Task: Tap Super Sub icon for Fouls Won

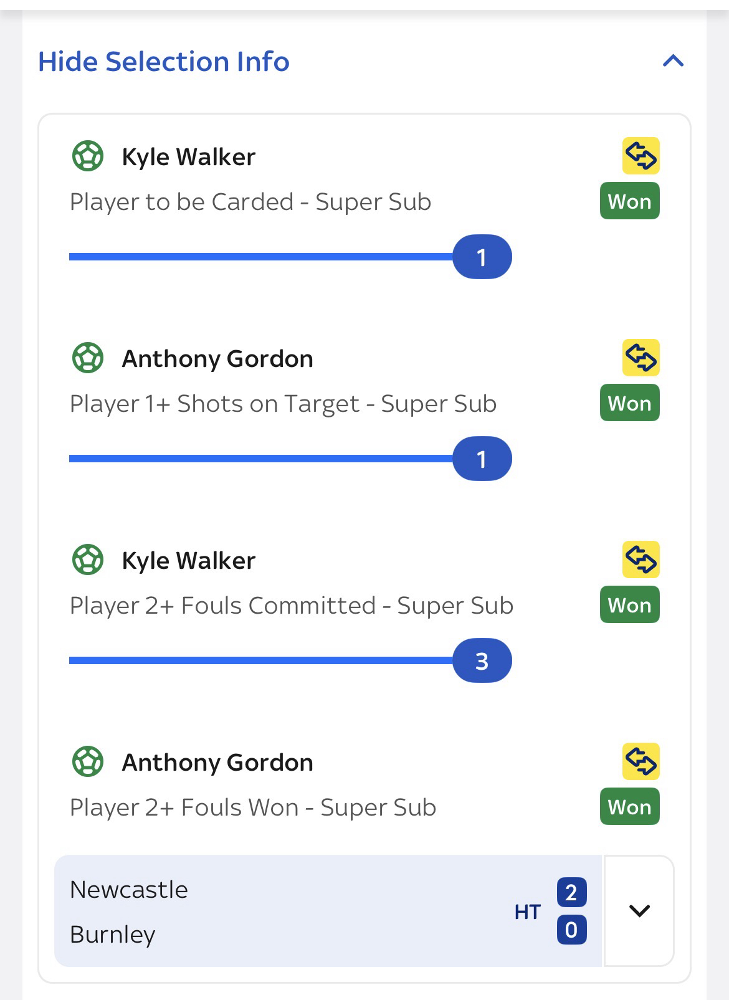Action: (641, 761)
